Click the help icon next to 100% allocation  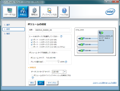[66, 62]
